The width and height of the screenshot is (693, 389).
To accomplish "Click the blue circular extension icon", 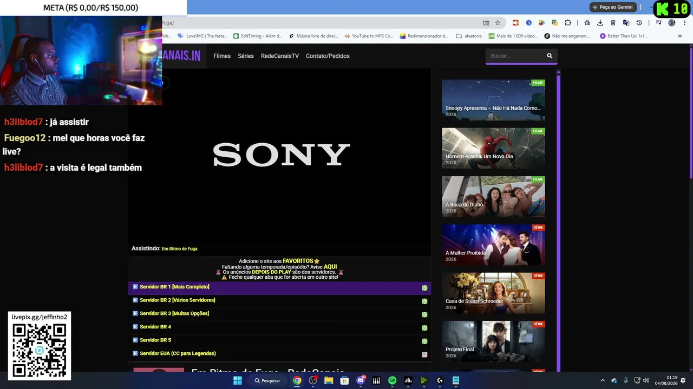I will [528, 23].
